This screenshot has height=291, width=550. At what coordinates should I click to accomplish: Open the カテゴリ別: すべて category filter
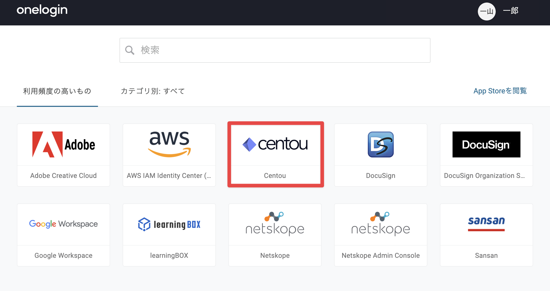tap(153, 91)
